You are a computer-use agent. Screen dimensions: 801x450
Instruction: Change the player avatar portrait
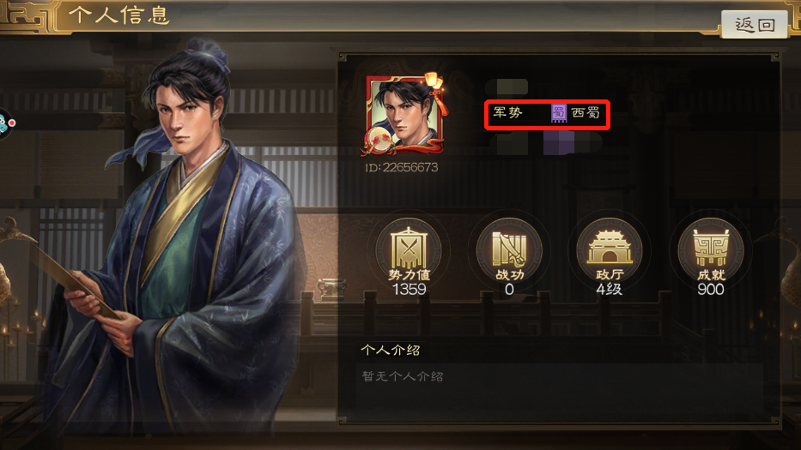404,114
